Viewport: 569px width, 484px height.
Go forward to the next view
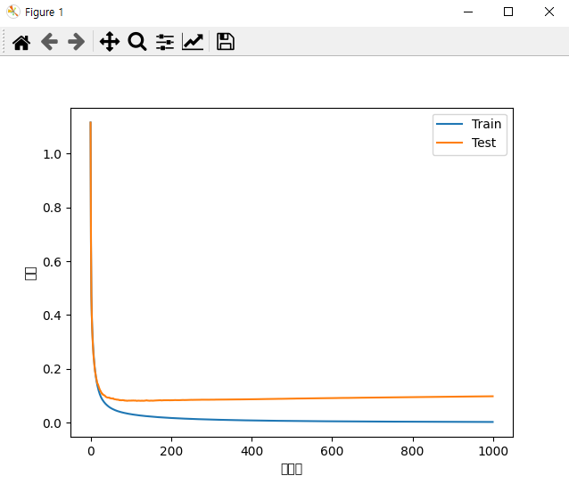[76, 42]
